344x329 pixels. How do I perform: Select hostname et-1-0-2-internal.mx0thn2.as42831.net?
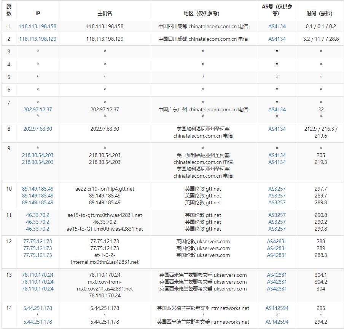105,259
